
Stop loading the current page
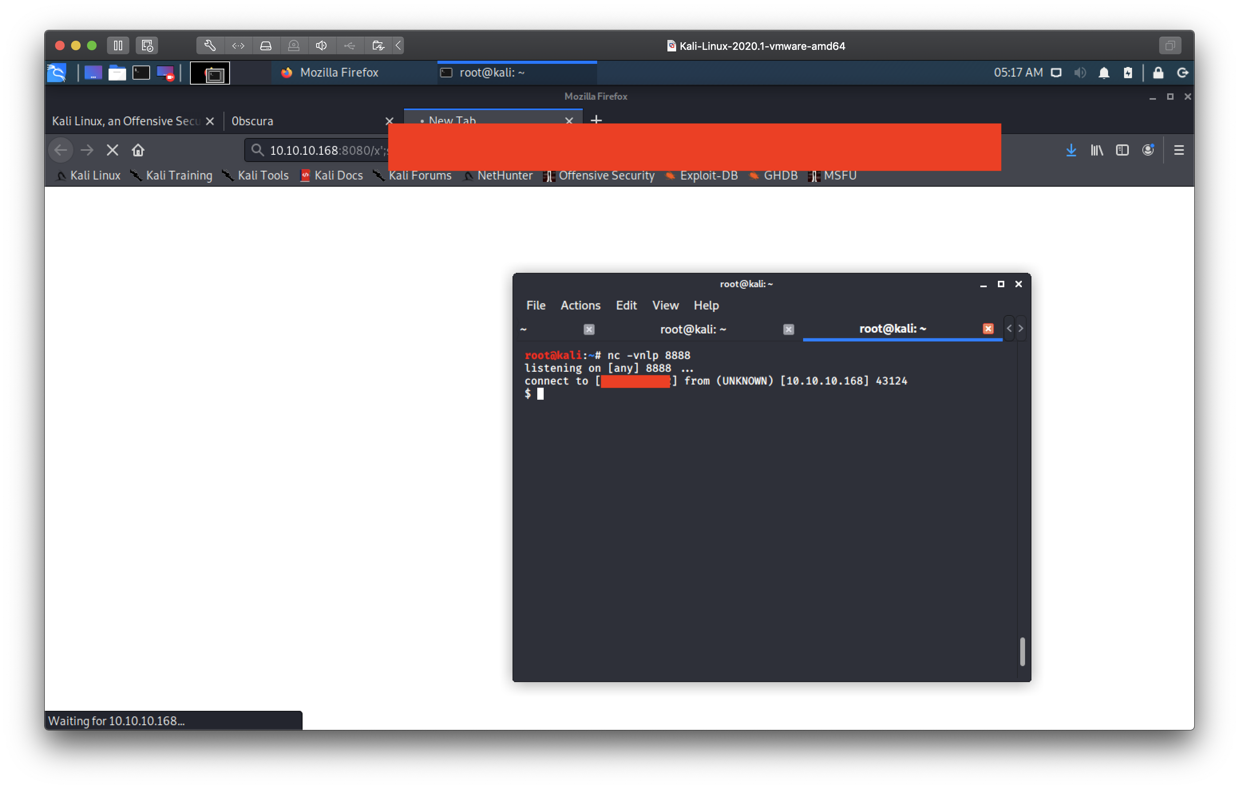coord(112,150)
